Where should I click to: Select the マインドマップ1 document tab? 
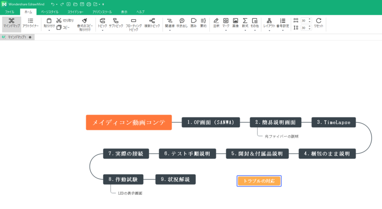point(17,37)
